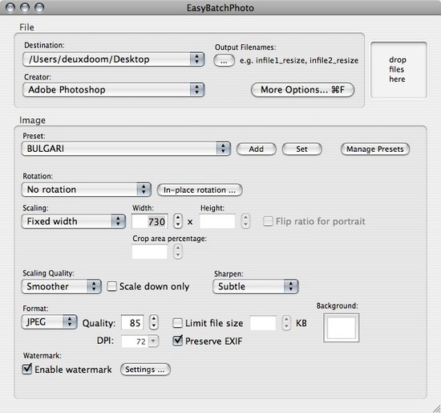This screenshot has width=441, height=413.
Task: Click the Output Filenames ellipsis button
Action: coord(224,60)
